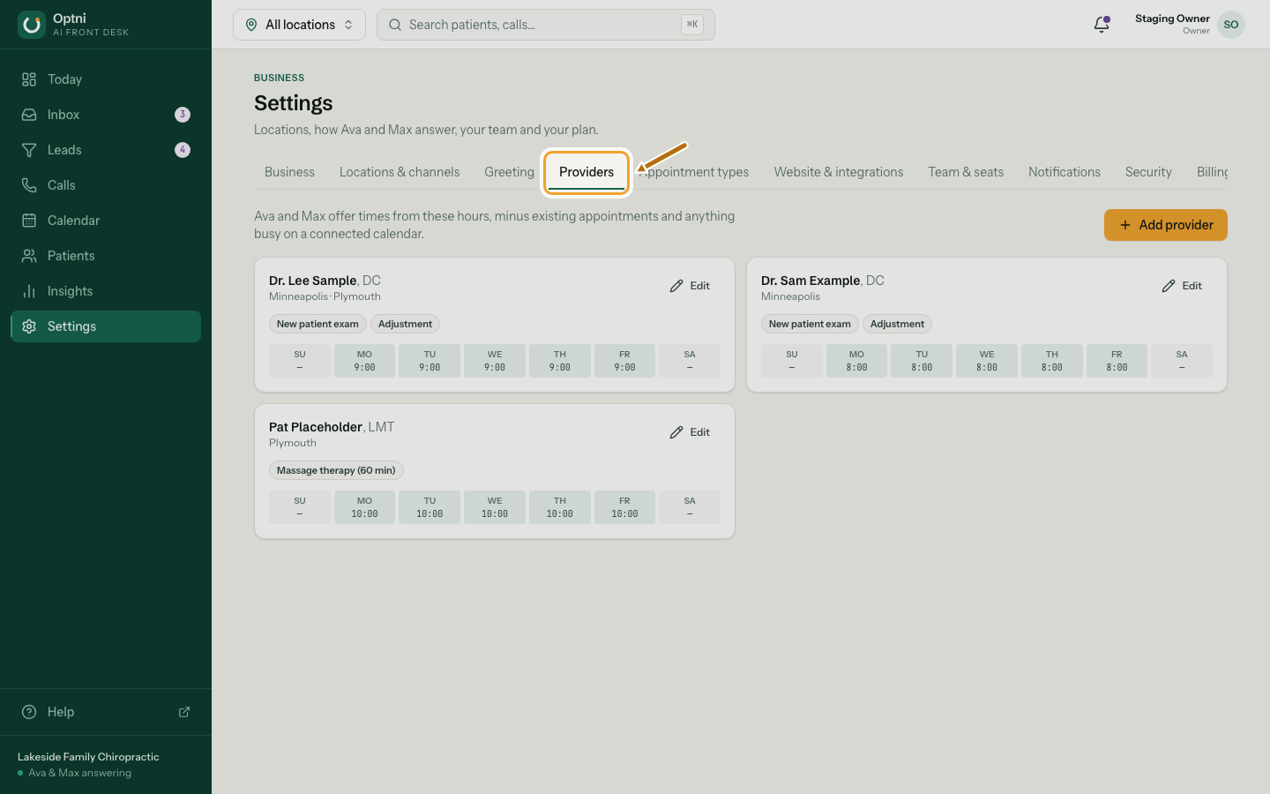
Task: Click Dr. Sam Example's SA hours cell
Action: tap(1182, 361)
